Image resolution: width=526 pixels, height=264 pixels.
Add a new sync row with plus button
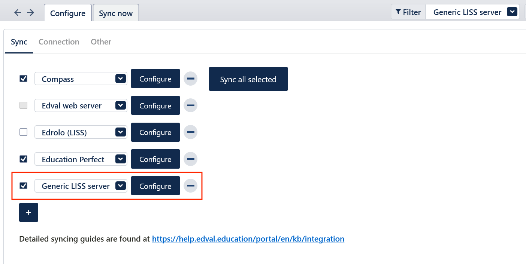(28, 212)
